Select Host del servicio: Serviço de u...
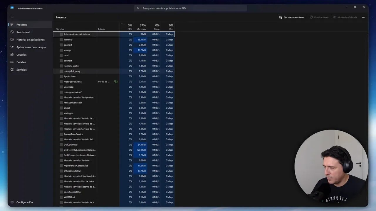The width and height of the screenshot is (376, 211). [x=114, y=97]
